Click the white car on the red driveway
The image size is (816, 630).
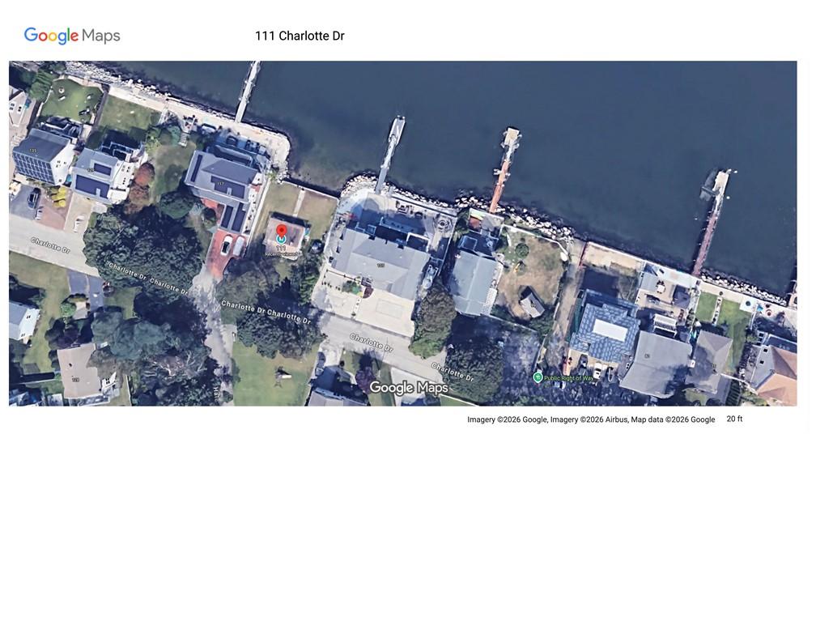point(226,244)
